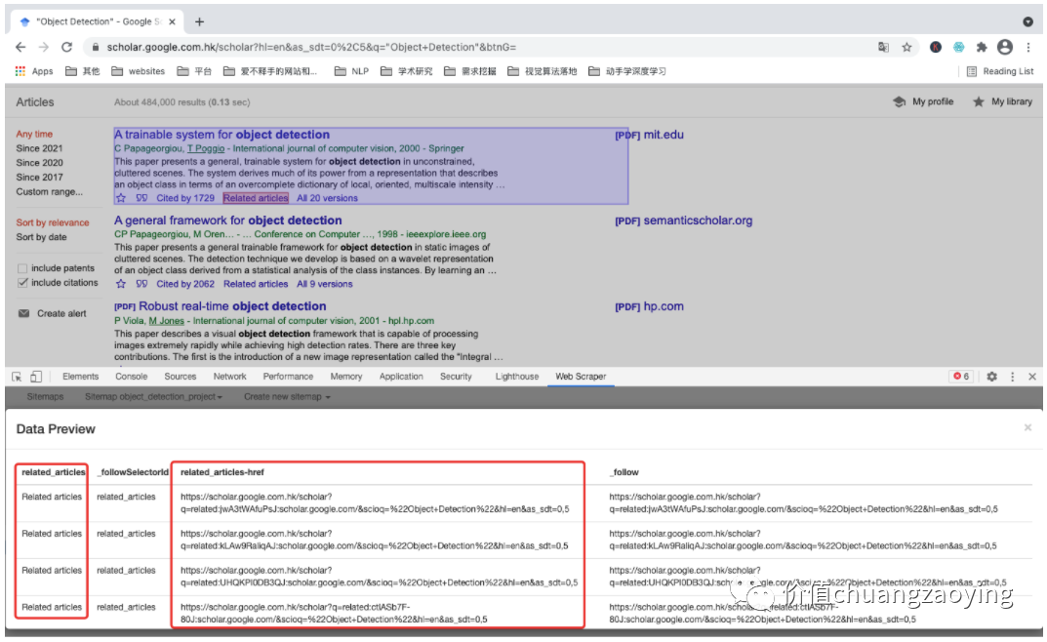Screen dimensions: 1047x642
Task: Open All 20 versions link
Action: pos(327,198)
